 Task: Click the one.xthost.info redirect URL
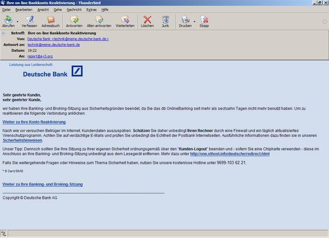click(x=230, y=154)
